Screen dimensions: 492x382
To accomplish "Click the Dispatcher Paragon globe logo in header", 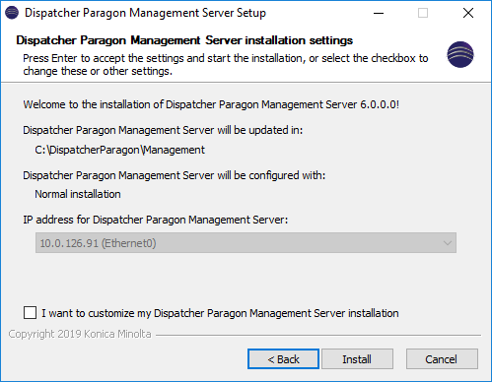I will tap(460, 54).
